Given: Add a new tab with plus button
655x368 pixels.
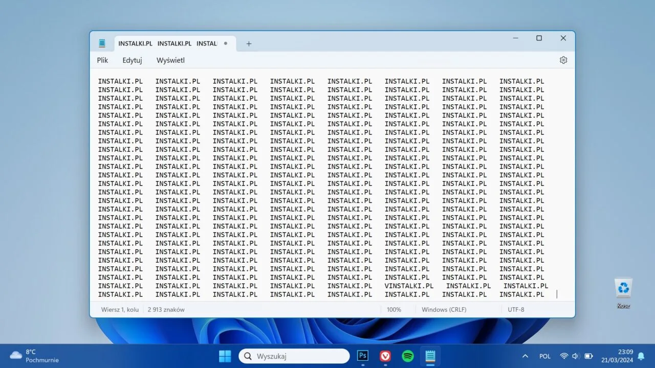Looking at the screenshot, I should pyautogui.click(x=249, y=44).
